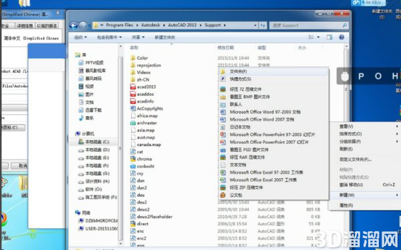The image size is (401, 250).
Task: Choose 好压 ZIP 压缩文件 in the New submenu
Action: pos(273,187)
